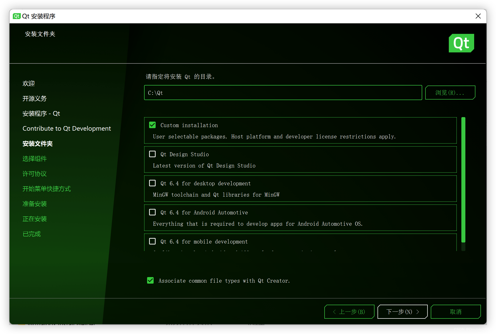Click the 请指定将安装 Qt 的目录 label

click(180, 77)
